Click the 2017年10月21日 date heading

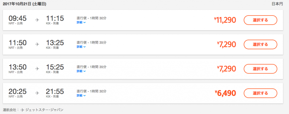(x=25, y=4)
